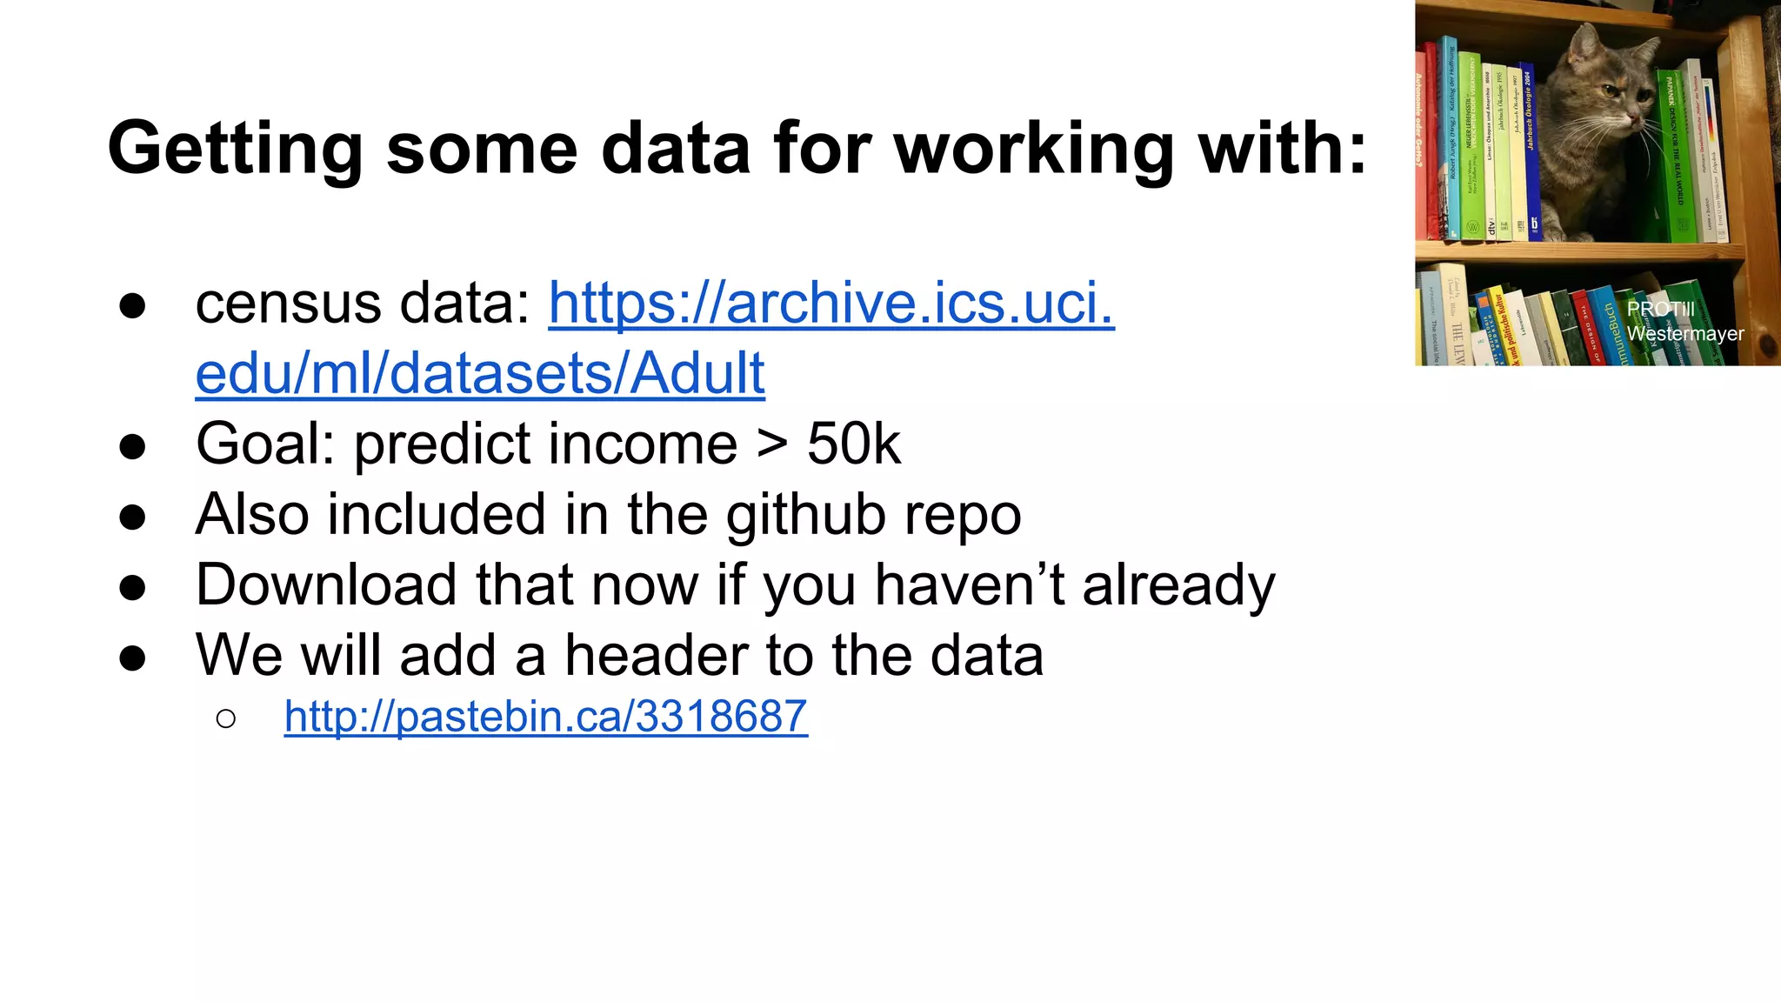Click the green 'Design for the Real World' book

[1676, 157]
